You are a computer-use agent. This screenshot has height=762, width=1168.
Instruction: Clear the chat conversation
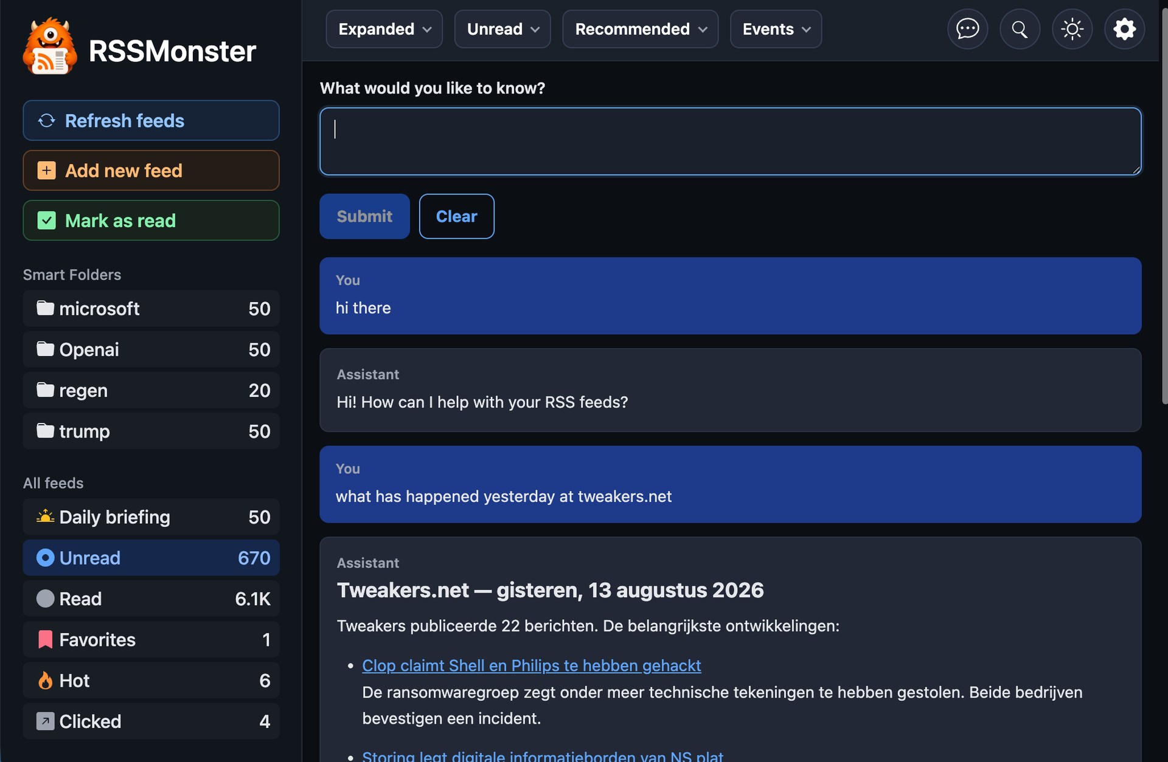[x=456, y=216]
